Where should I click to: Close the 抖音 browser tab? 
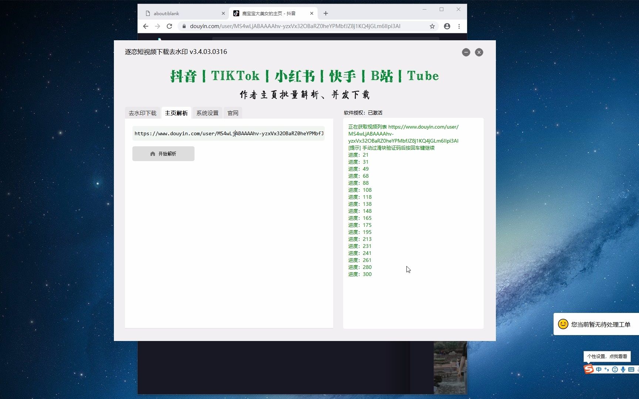(312, 13)
